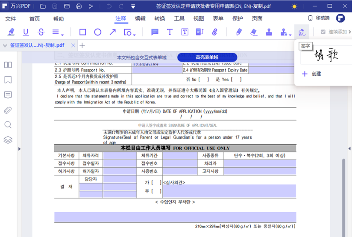Select the text box tool

click(185, 32)
